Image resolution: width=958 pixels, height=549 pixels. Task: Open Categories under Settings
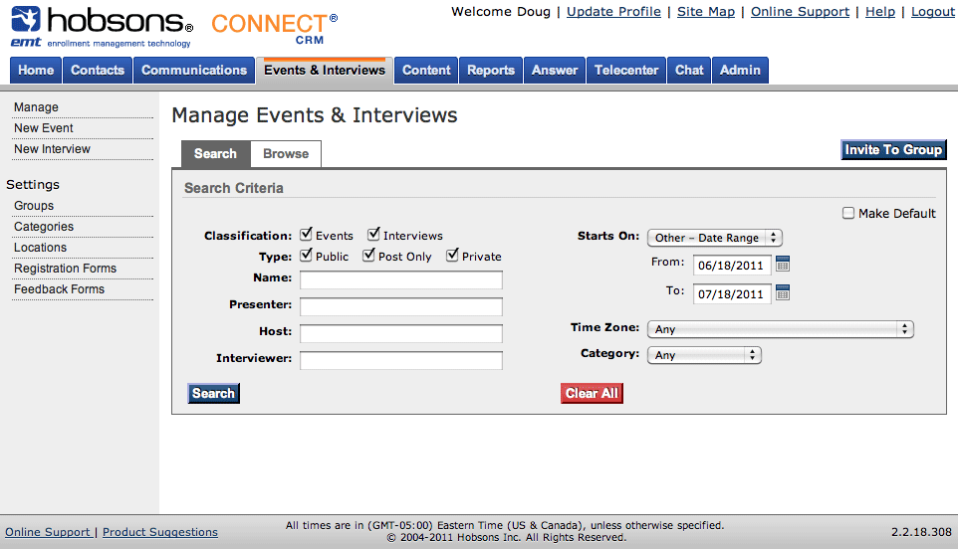pos(44,227)
